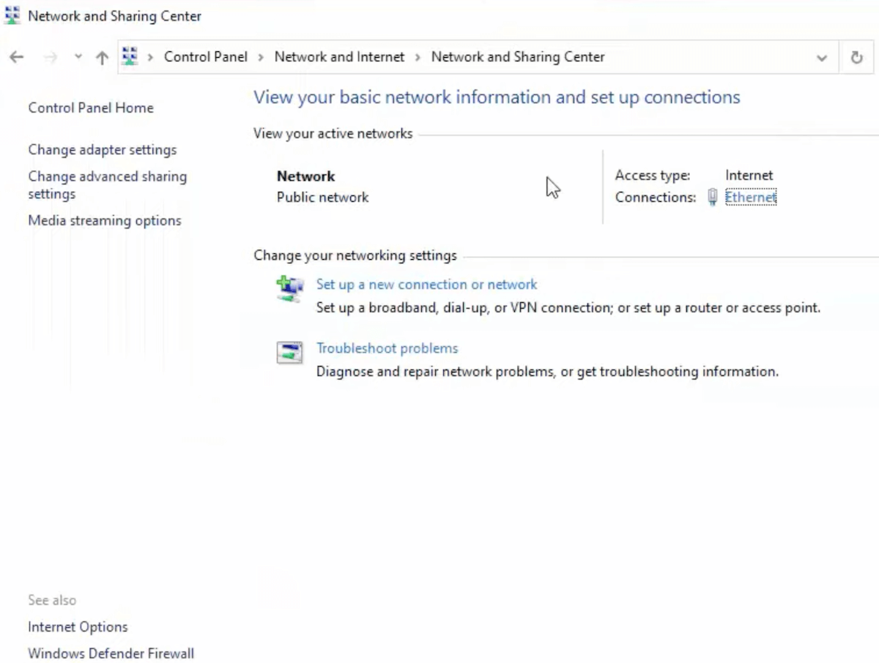Viewport: 879px width, 663px height.
Task: Open the recent locations dropdown arrow
Action: tap(78, 56)
